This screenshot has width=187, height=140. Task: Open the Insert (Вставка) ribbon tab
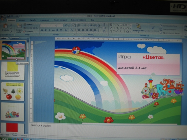[x=22, y=20]
